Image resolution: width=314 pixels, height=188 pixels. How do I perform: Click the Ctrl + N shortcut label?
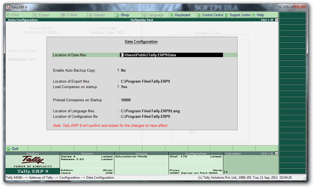coord(267,153)
